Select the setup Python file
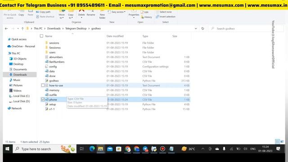Viewport: 288px width, 162px height. point(52,104)
